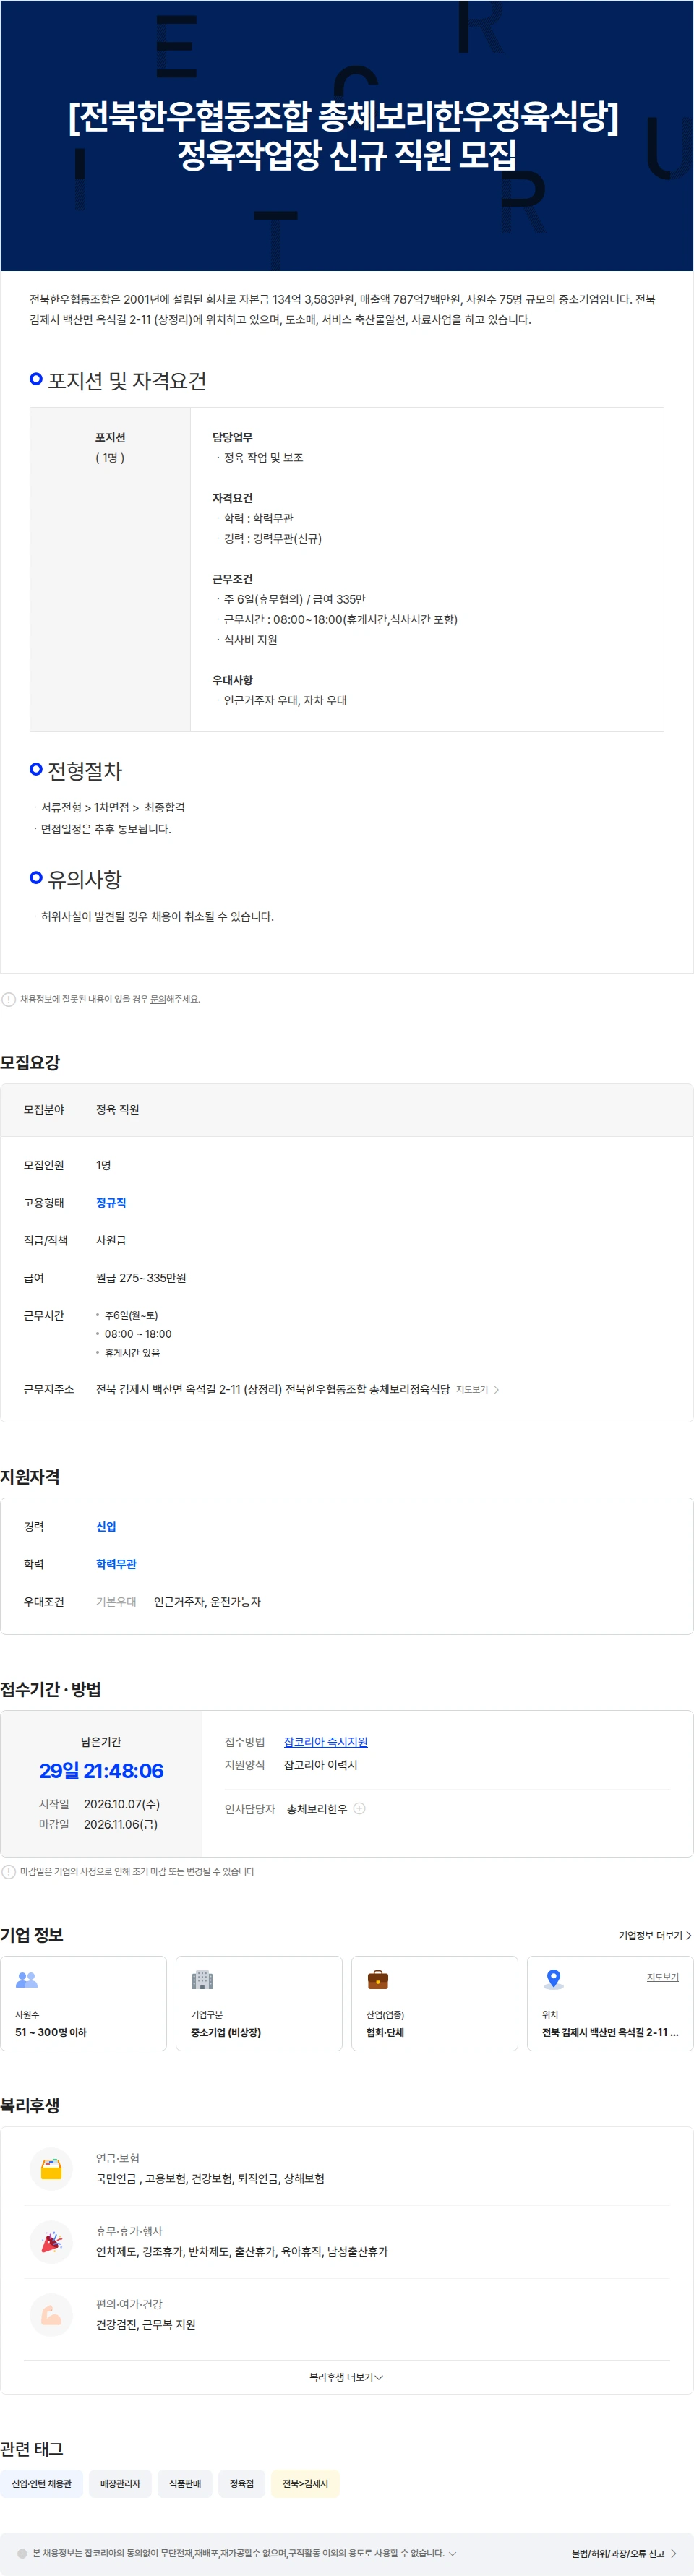The height and width of the screenshot is (2576, 694).
Task: Click the 잡코리아 이력서 application form text
Action: [x=320, y=1765]
